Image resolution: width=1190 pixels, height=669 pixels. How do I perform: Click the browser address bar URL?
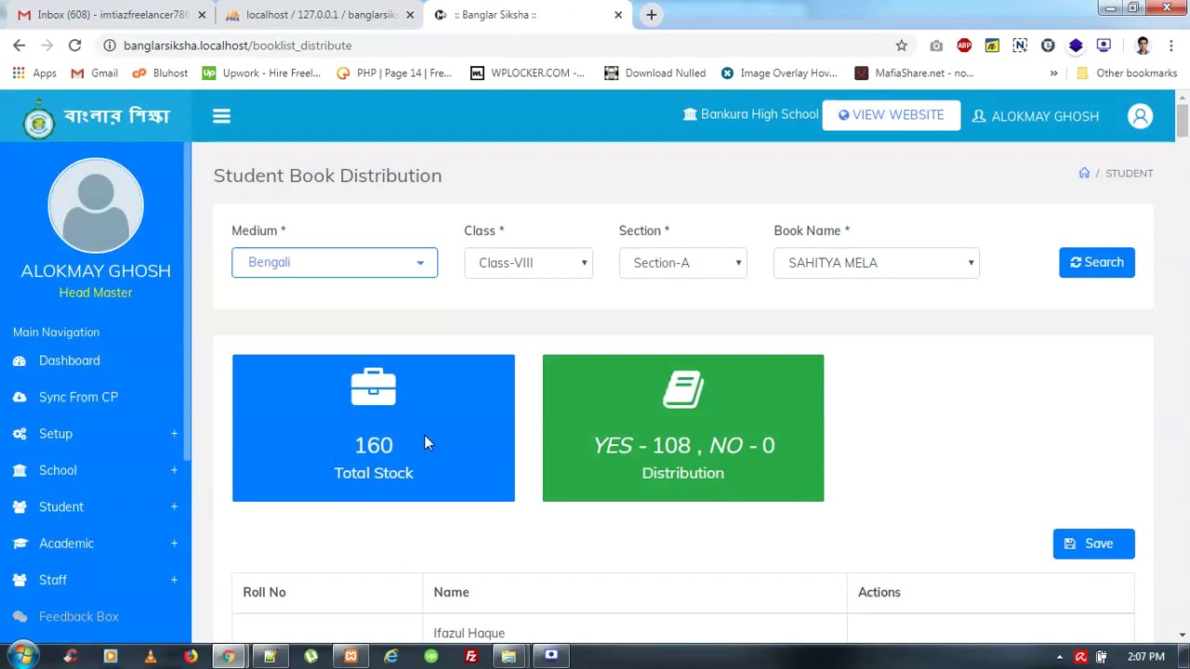coord(237,45)
